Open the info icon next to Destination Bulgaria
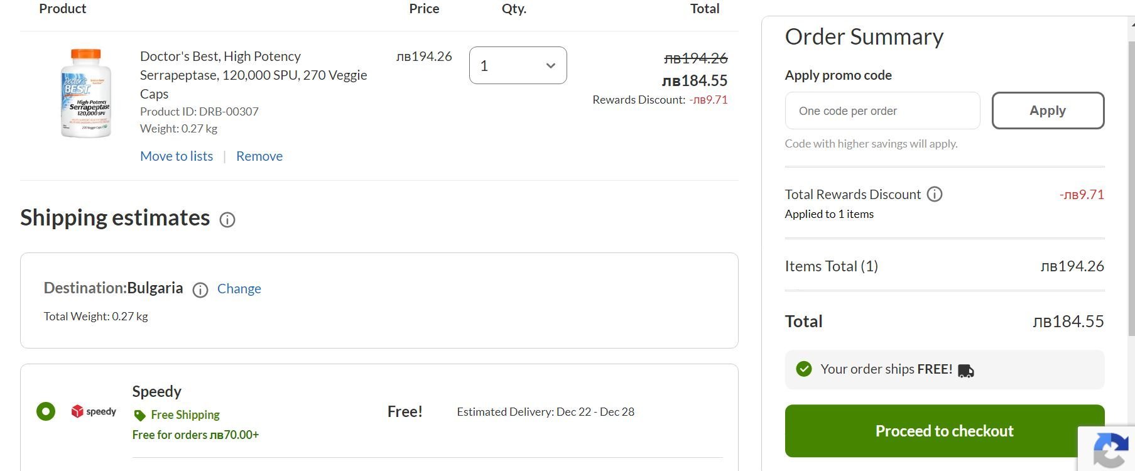Image resolution: width=1135 pixels, height=471 pixels. pyautogui.click(x=200, y=290)
